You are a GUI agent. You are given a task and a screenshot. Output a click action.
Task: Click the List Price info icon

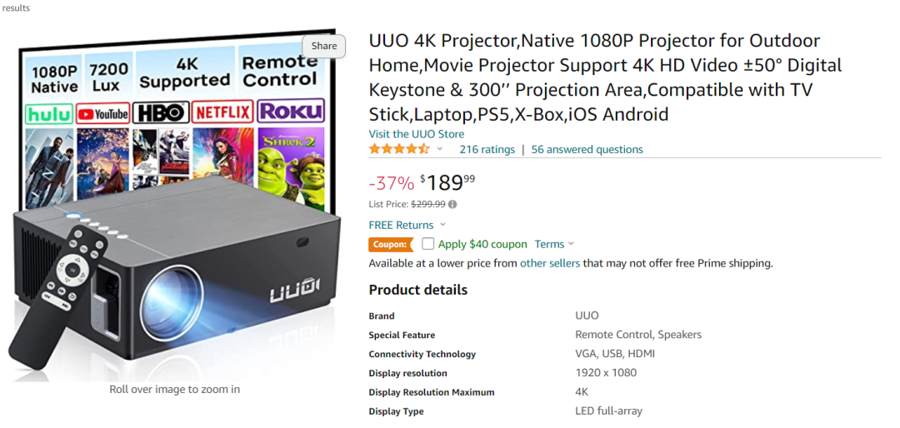pos(452,204)
